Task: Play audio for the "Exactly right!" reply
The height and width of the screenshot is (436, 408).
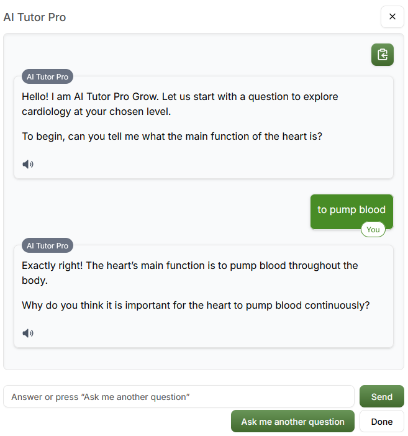Action: tap(28, 333)
